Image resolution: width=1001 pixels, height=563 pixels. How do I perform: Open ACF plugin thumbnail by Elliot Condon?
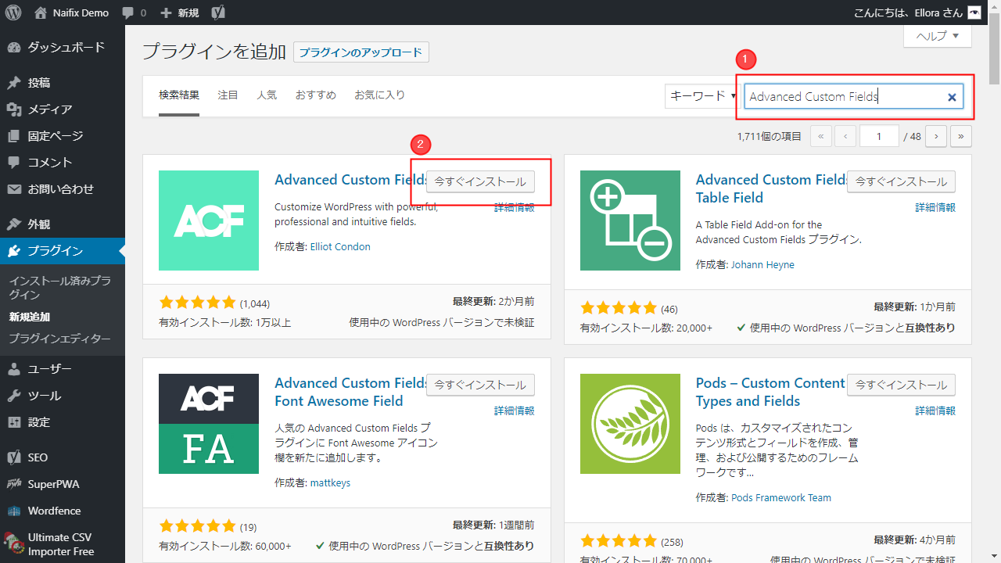(x=209, y=221)
